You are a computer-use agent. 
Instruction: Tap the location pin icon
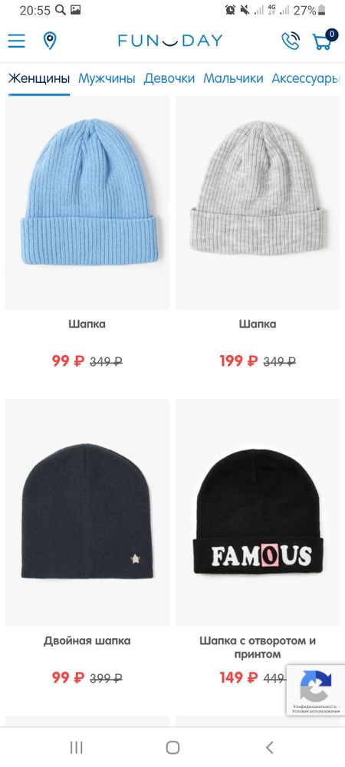[x=49, y=41]
